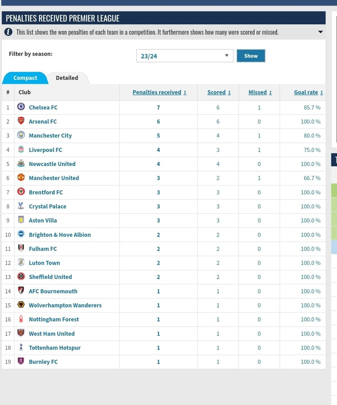Click the Liverpool FC crest icon
Screen dimensions: 337x405
(21, 149)
